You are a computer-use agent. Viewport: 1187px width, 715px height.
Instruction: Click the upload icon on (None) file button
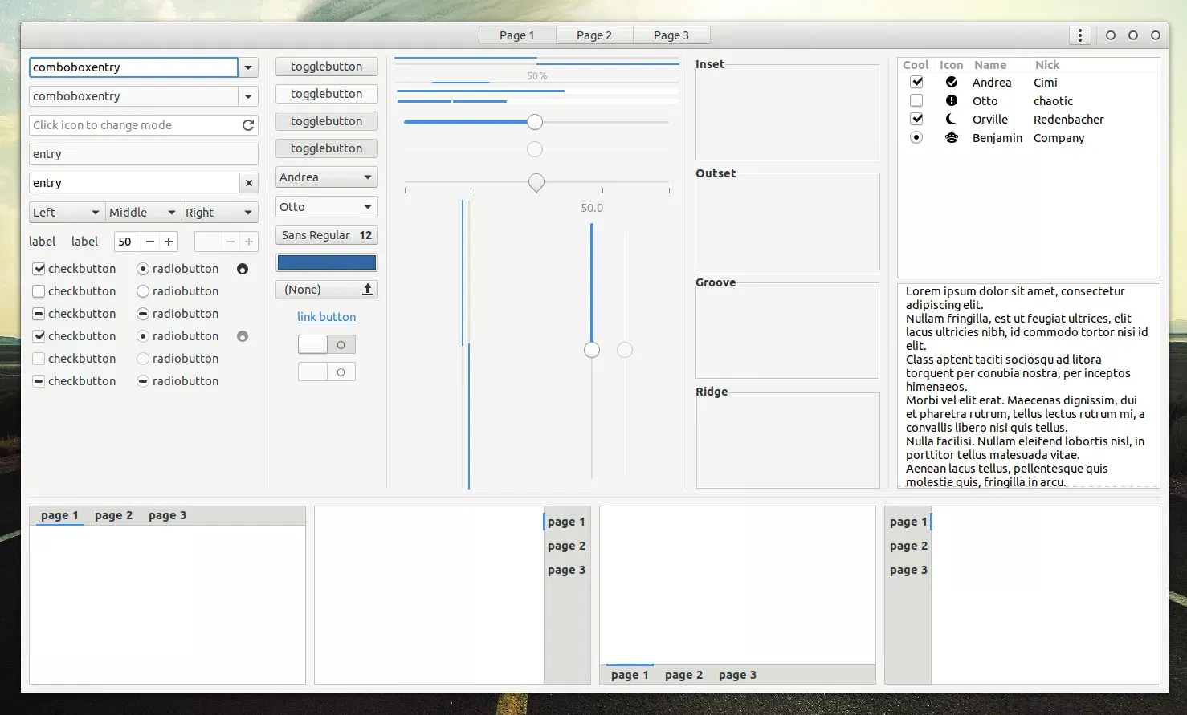pyautogui.click(x=367, y=290)
